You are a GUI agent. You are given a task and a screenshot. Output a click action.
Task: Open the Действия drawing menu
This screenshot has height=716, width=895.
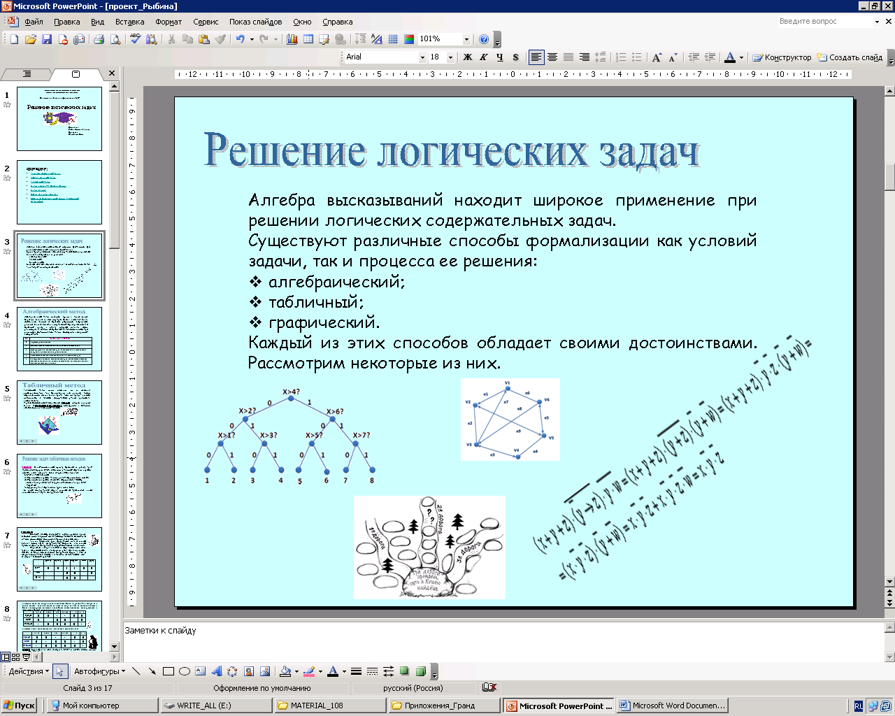coord(29,671)
